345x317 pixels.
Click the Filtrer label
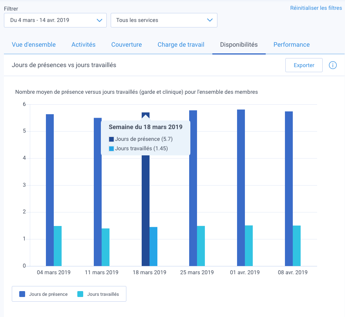coord(11,9)
